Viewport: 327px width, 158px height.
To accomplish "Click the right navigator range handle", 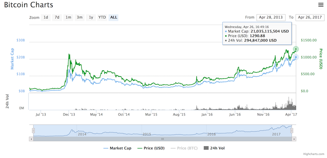I will coord(292,131).
